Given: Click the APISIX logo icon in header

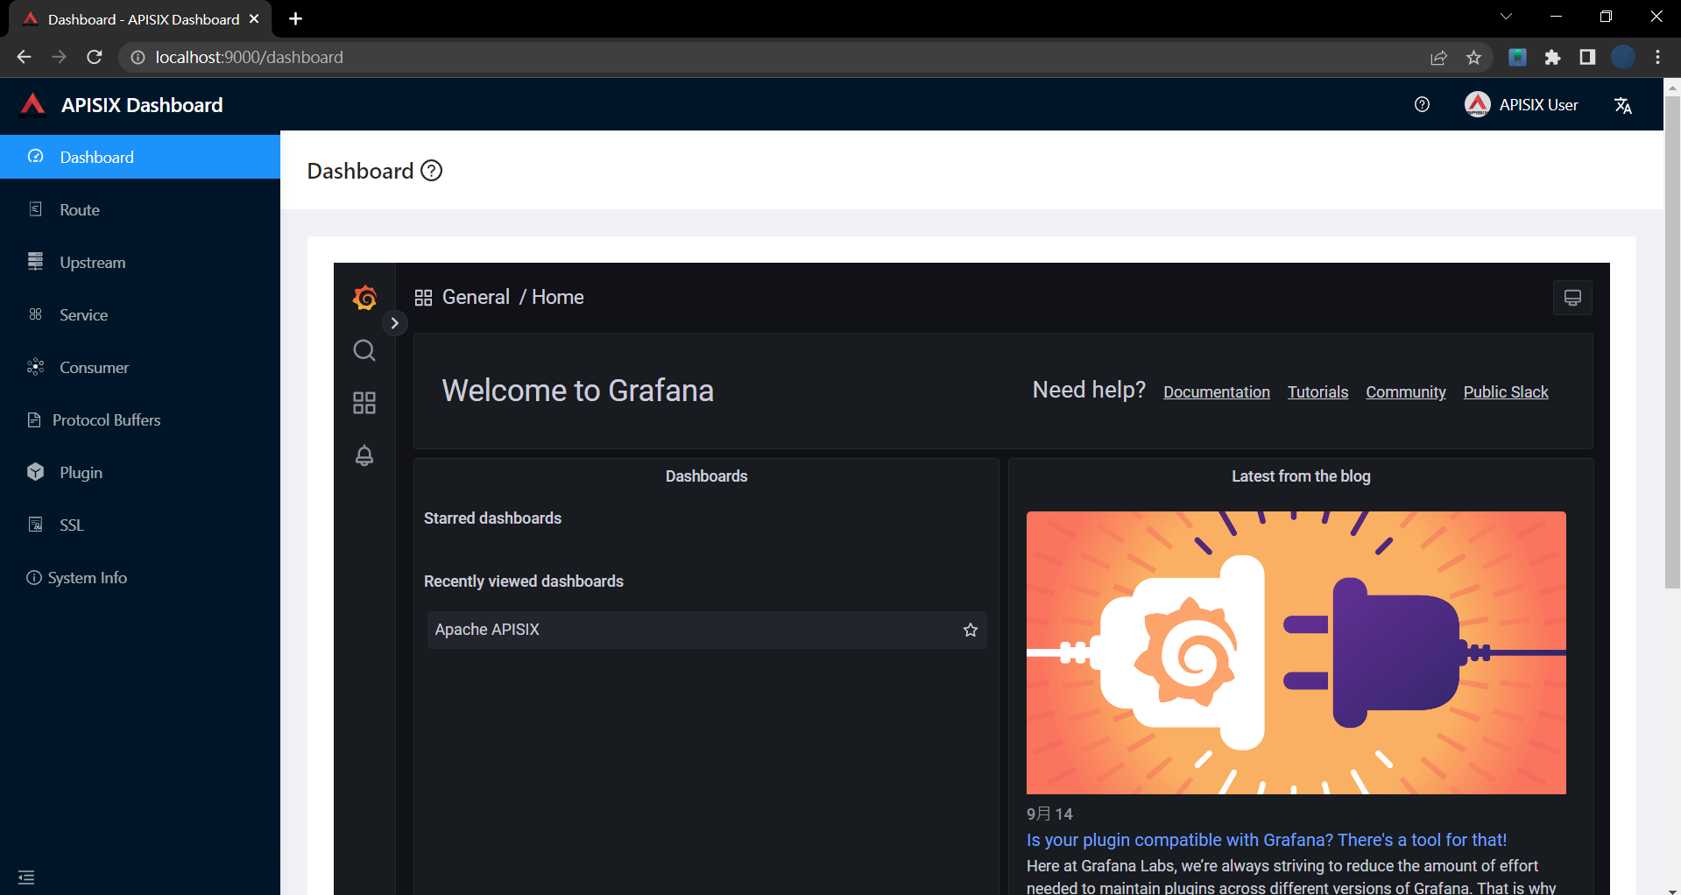Looking at the screenshot, I should 33,104.
